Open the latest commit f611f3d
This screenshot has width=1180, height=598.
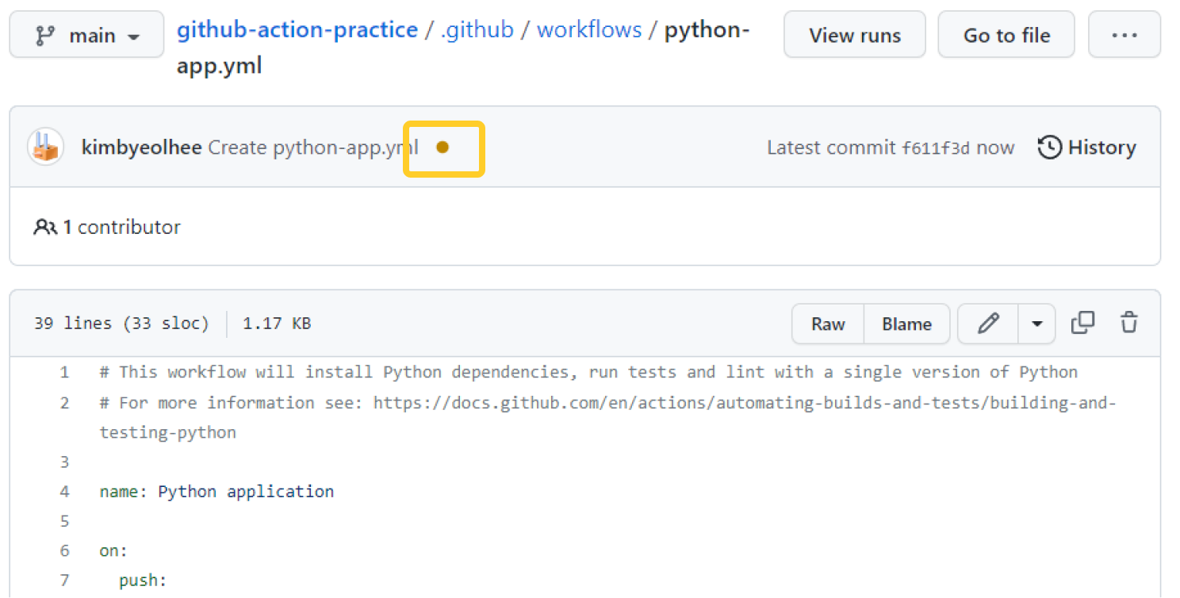click(936, 148)
